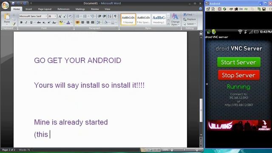Apply the Heading 1 style
Screen dimensions: 272x153
(159, 20)
